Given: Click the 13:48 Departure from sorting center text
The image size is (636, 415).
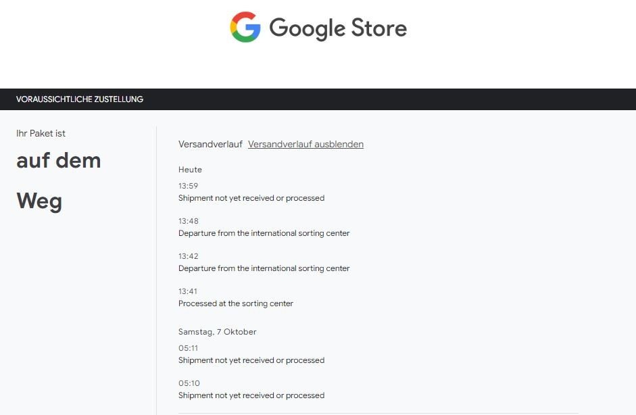Looking at the screenshot, I should (264, 233).
